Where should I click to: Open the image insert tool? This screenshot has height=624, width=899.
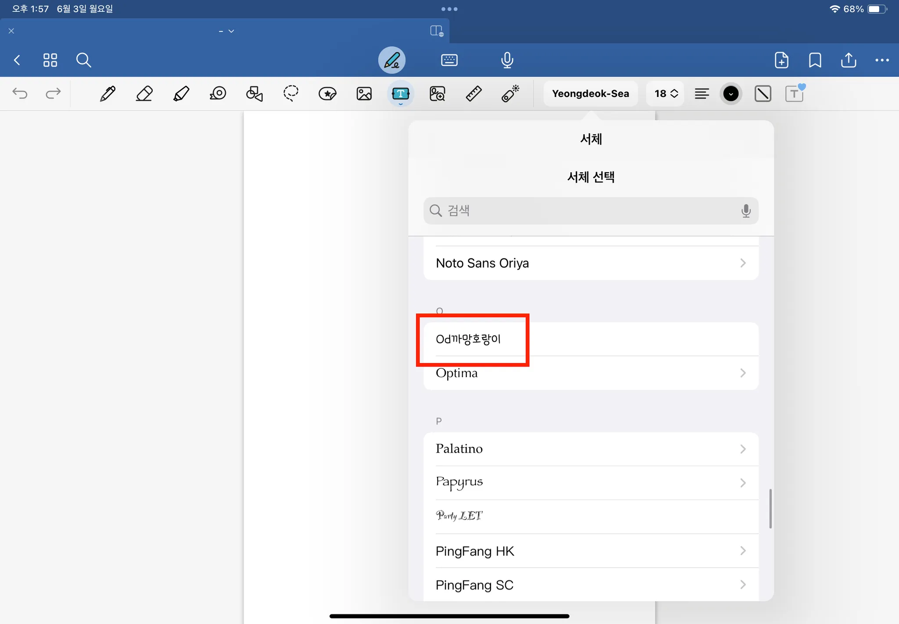tap(364, 93)
